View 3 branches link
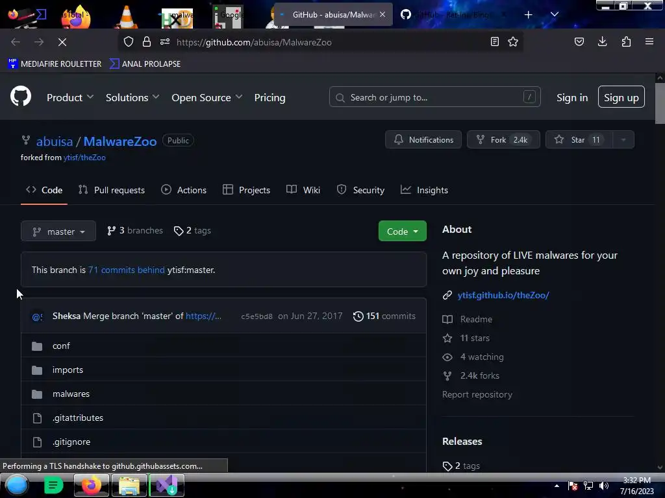The width and height of the screenshot is (665, 498). coord(135,230)
